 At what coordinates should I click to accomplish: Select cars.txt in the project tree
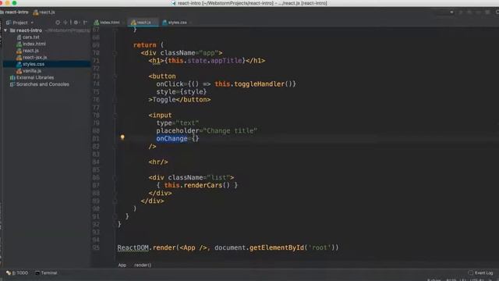click(x=31, y=37)
